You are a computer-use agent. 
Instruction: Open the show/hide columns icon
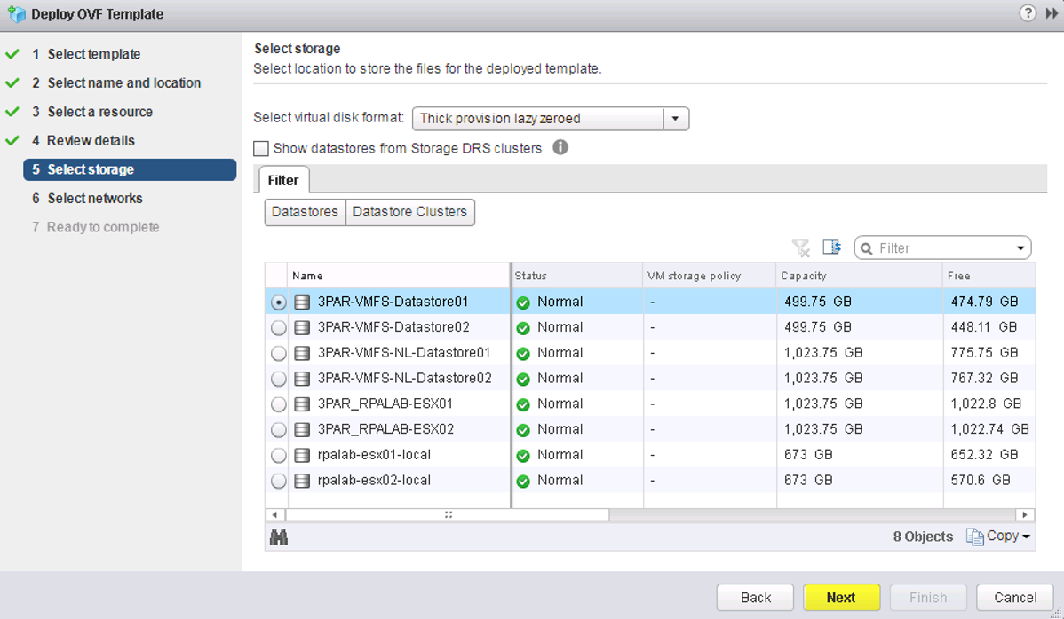coord(832,247)
